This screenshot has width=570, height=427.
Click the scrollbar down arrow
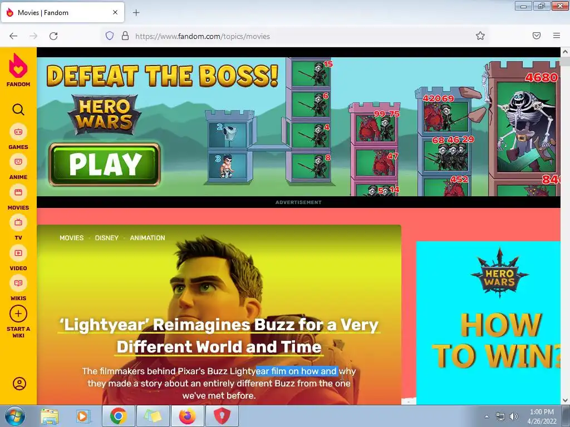(x=565, y=400)
